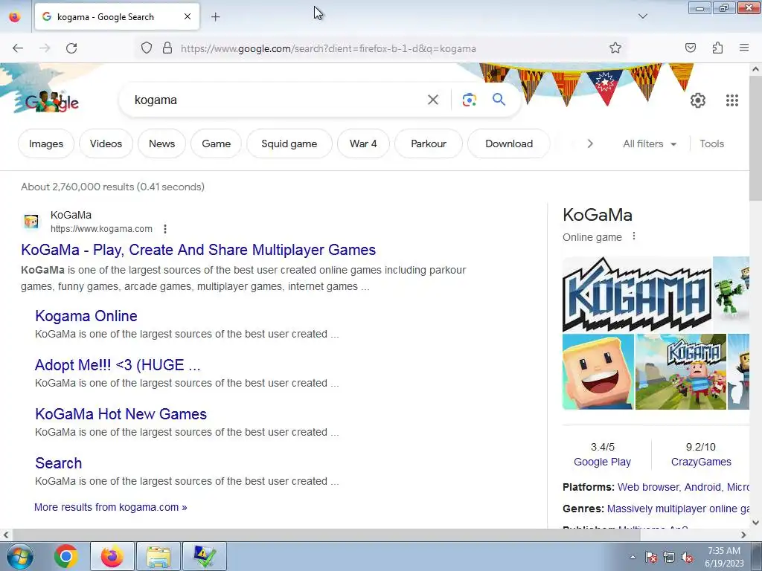Select the Game filter chip

[217, 143]
